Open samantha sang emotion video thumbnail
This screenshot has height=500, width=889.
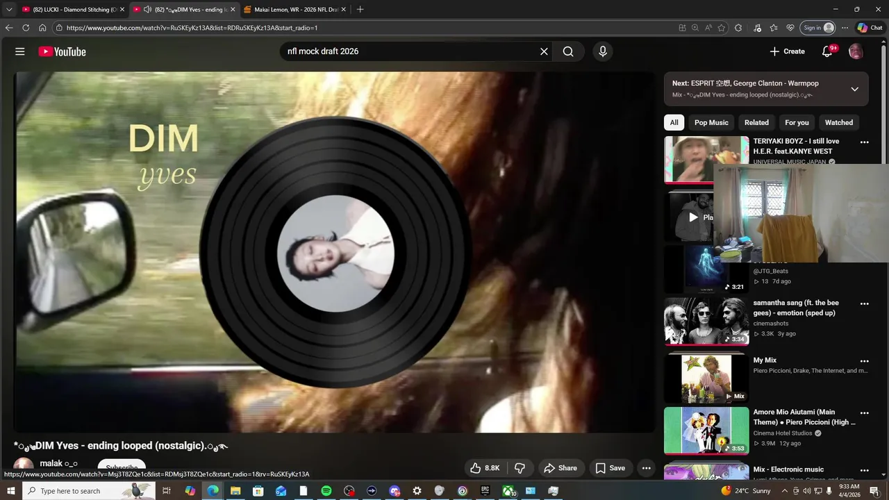click(706, 322)
